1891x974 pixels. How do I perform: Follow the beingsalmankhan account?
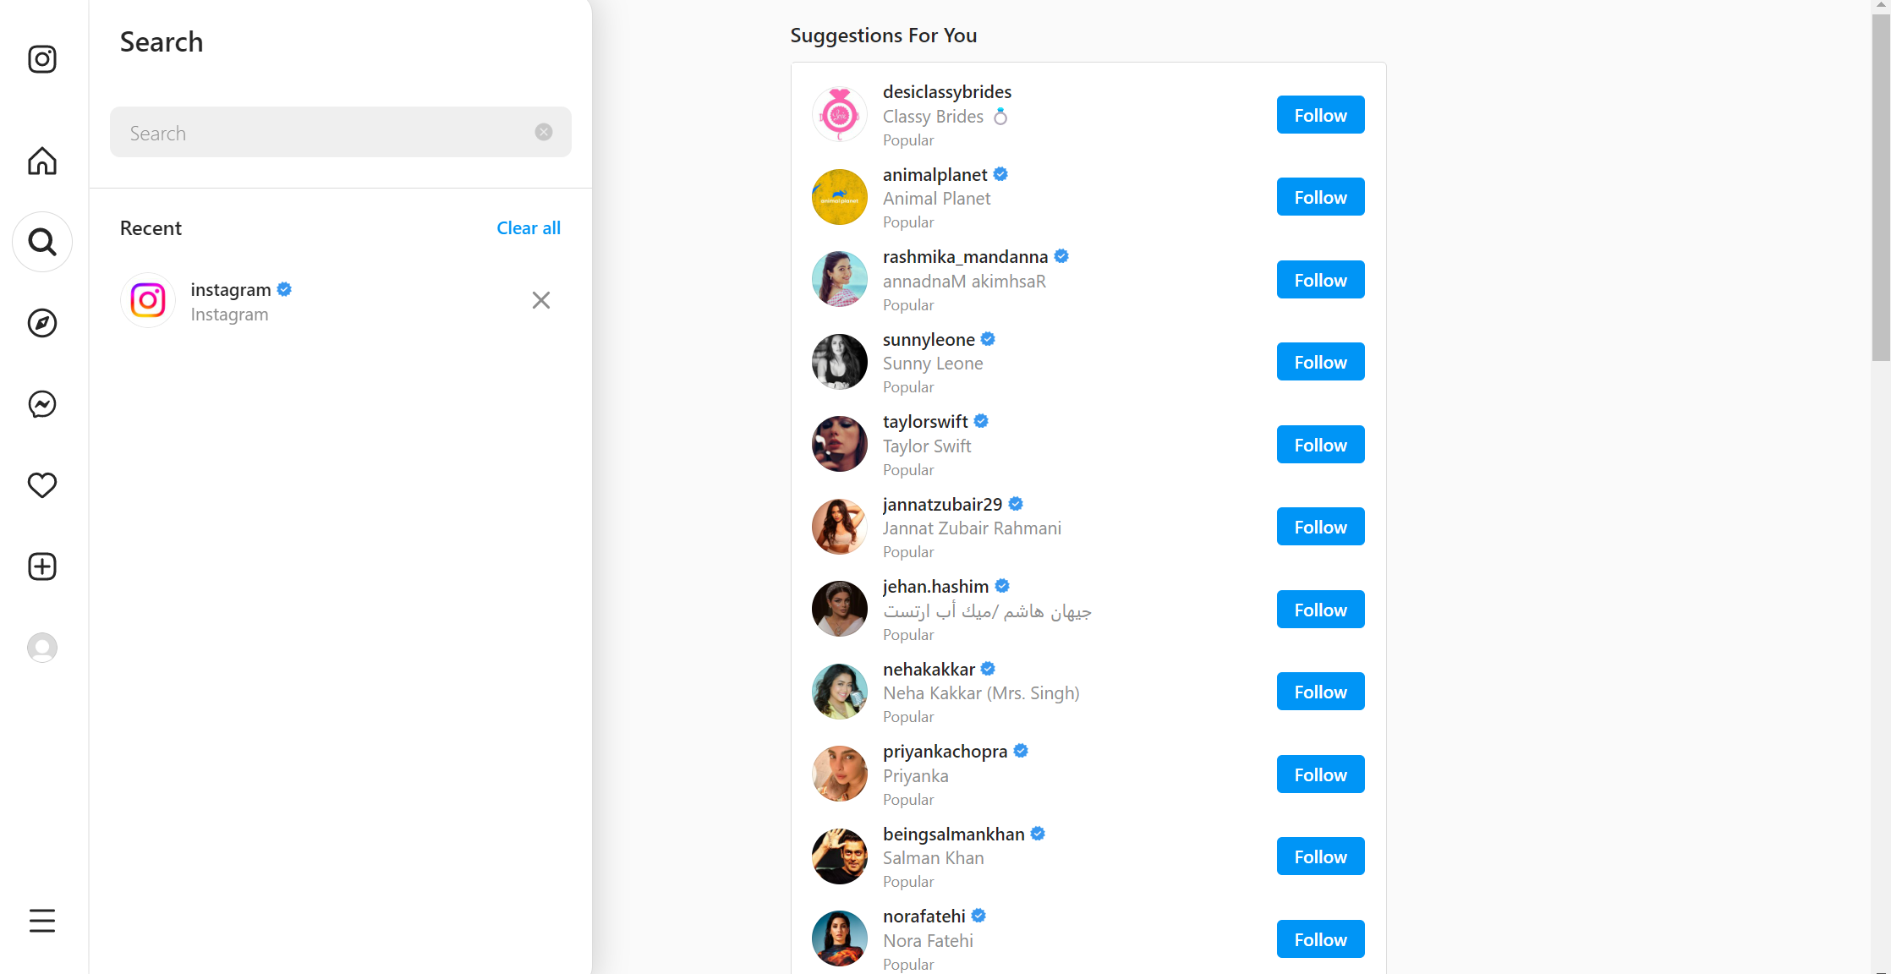(1321, 857)
